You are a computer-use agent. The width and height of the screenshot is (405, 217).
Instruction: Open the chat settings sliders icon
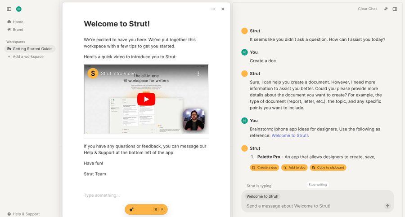tap(386, 9)
